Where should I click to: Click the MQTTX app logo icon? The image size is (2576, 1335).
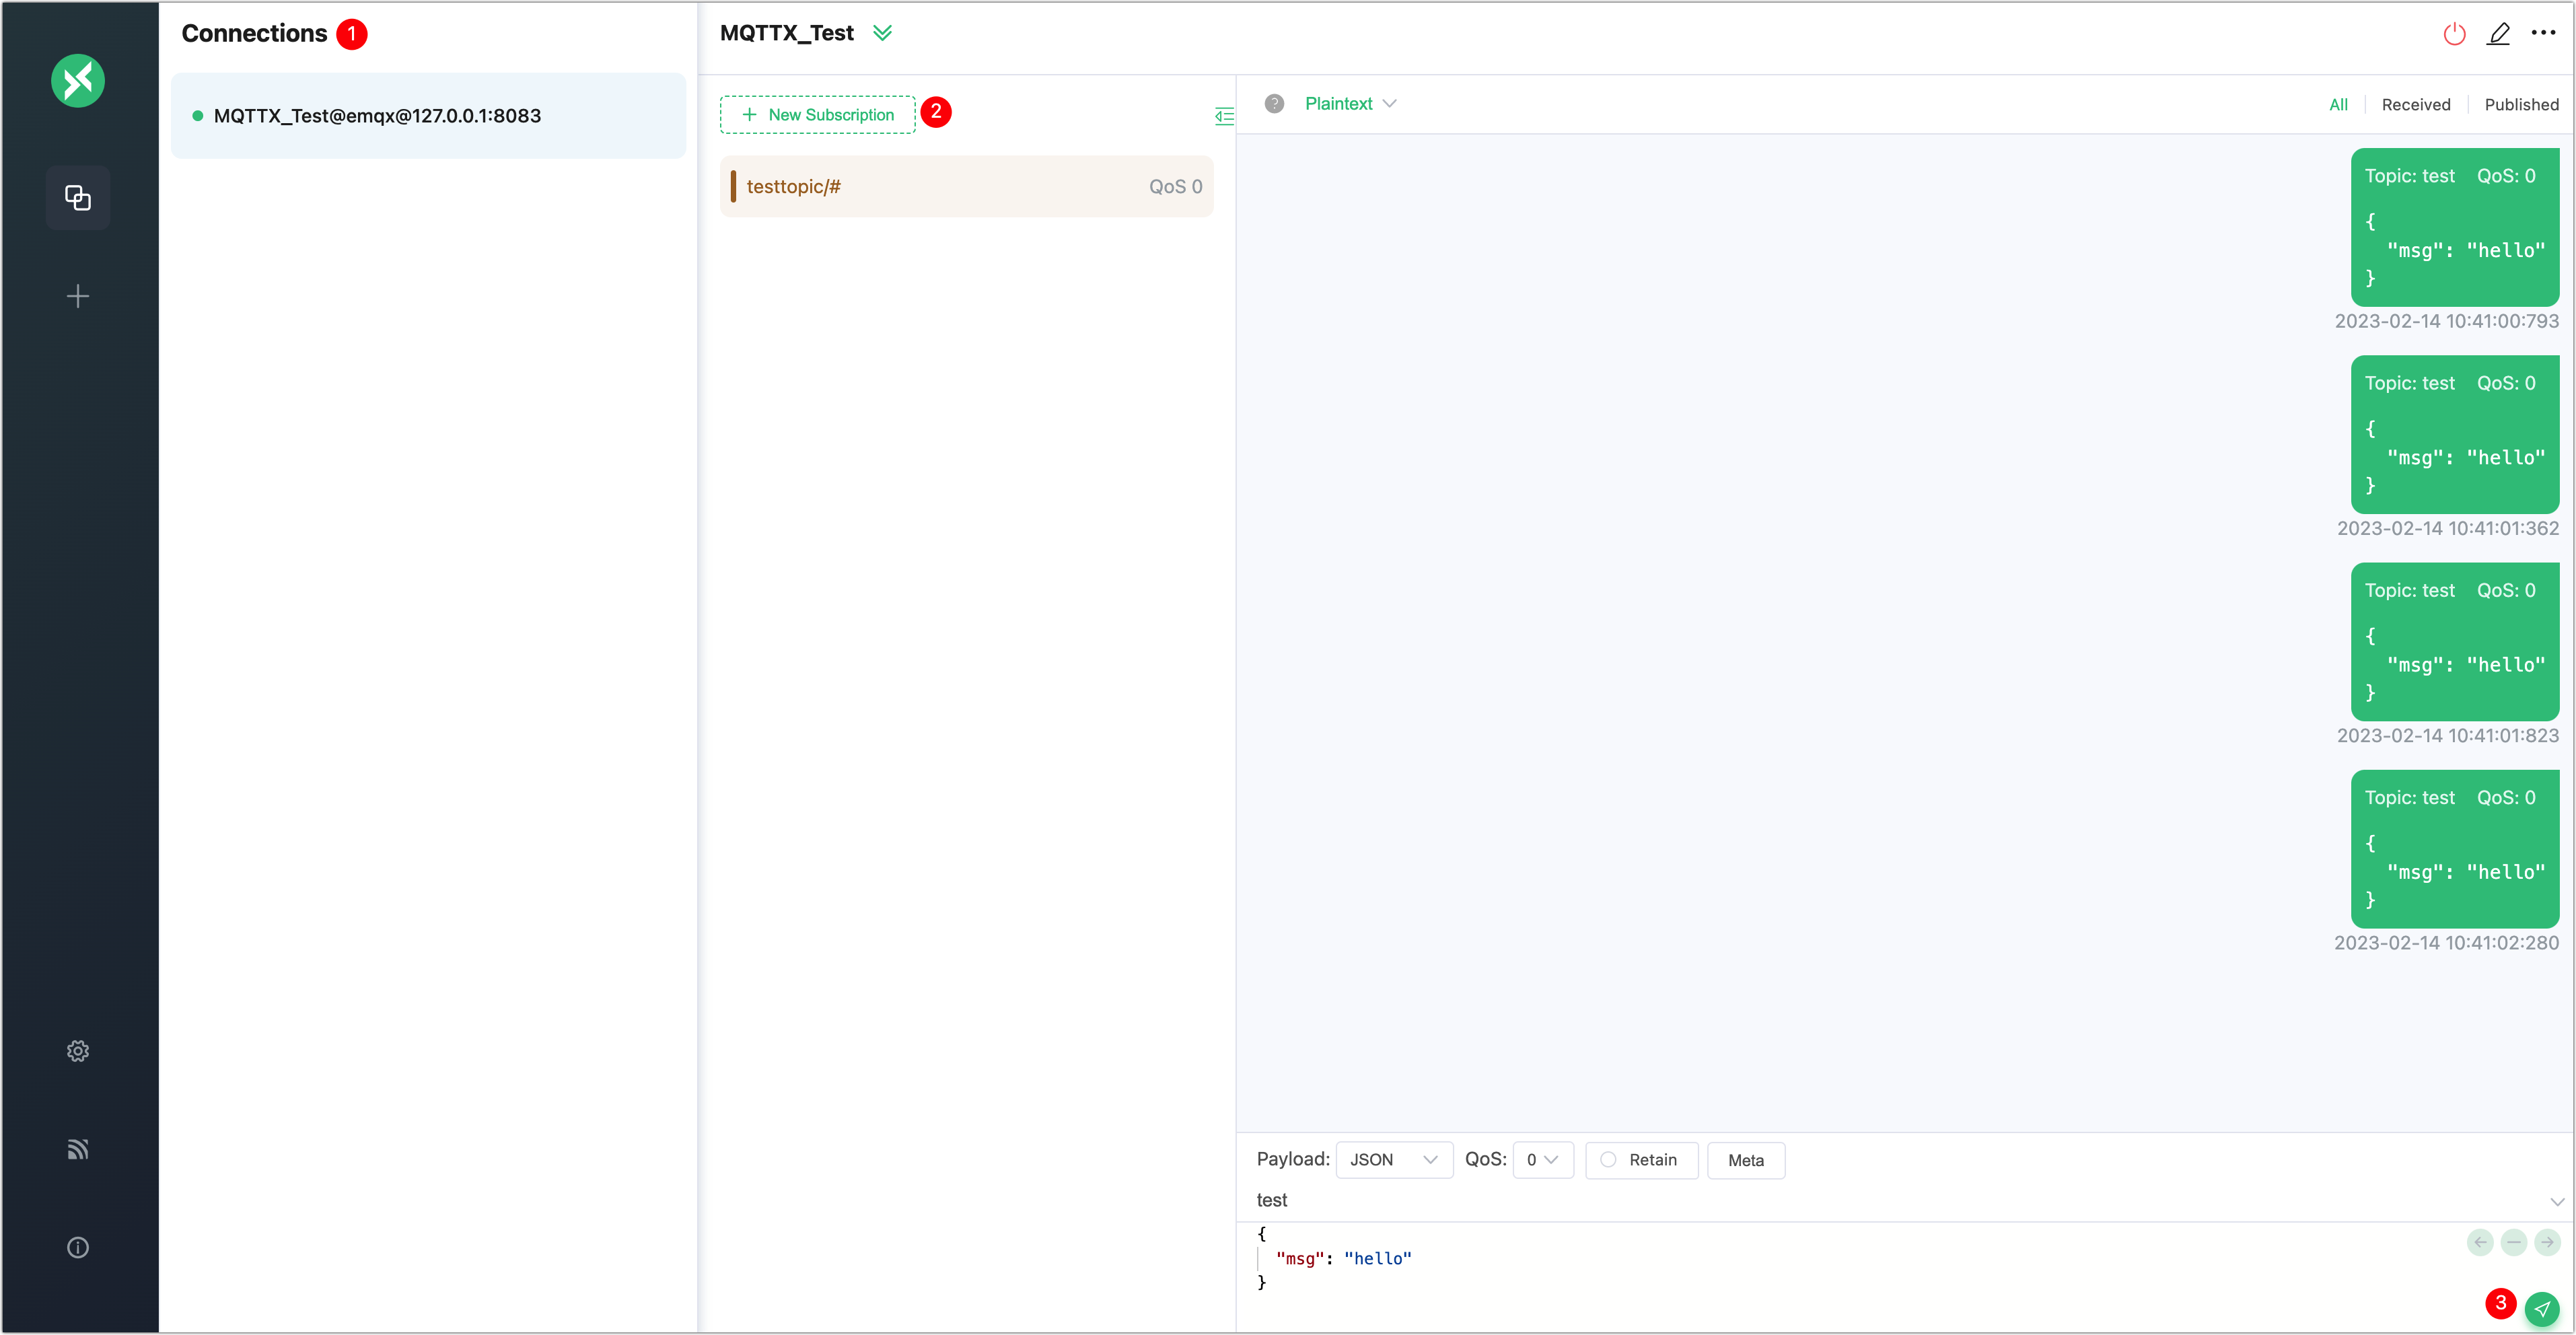[78, 80]
